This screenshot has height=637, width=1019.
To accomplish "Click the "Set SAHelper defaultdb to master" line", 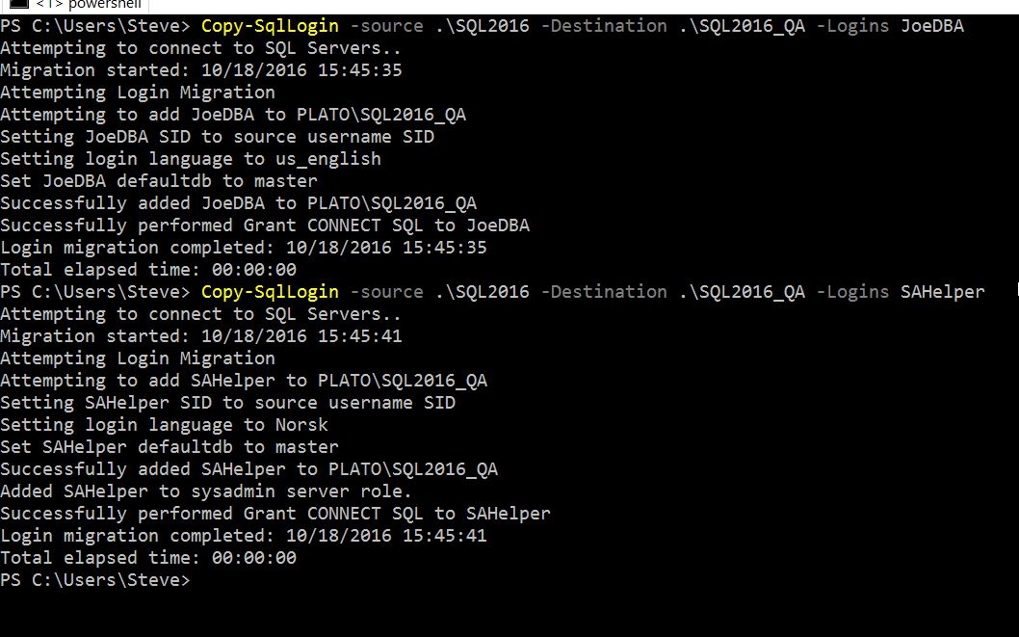I will [170, 447].
